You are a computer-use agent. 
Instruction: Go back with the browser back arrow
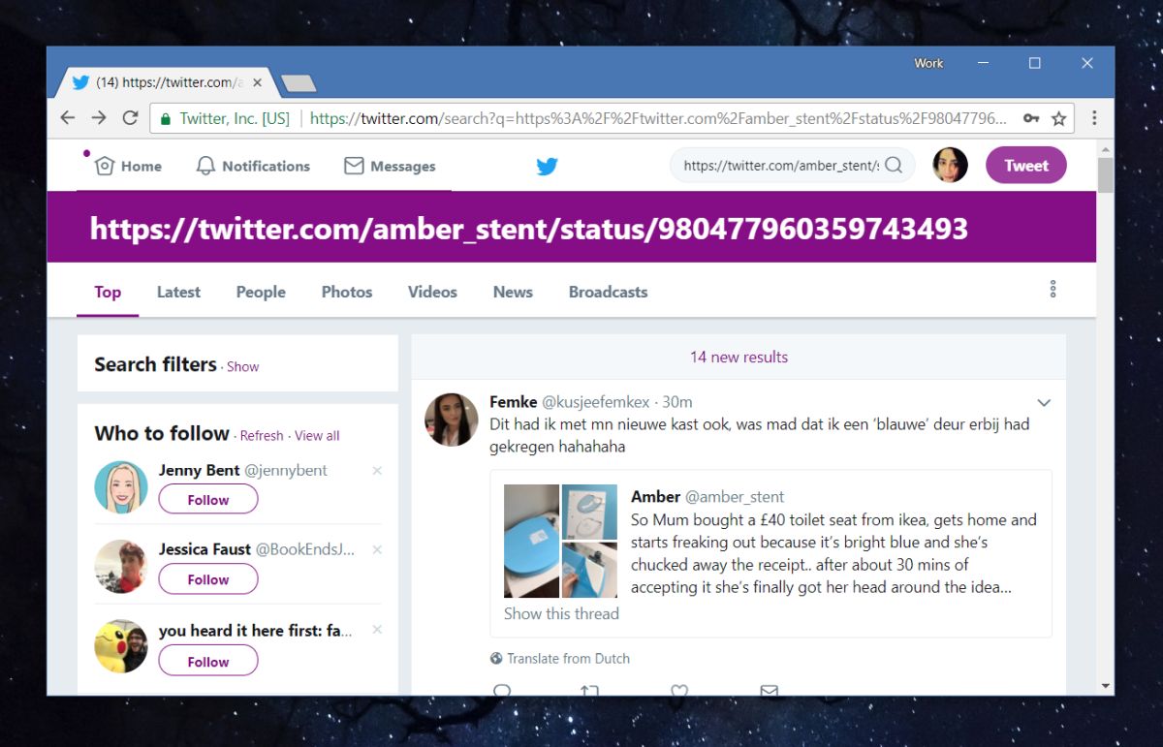coord(67,117)
